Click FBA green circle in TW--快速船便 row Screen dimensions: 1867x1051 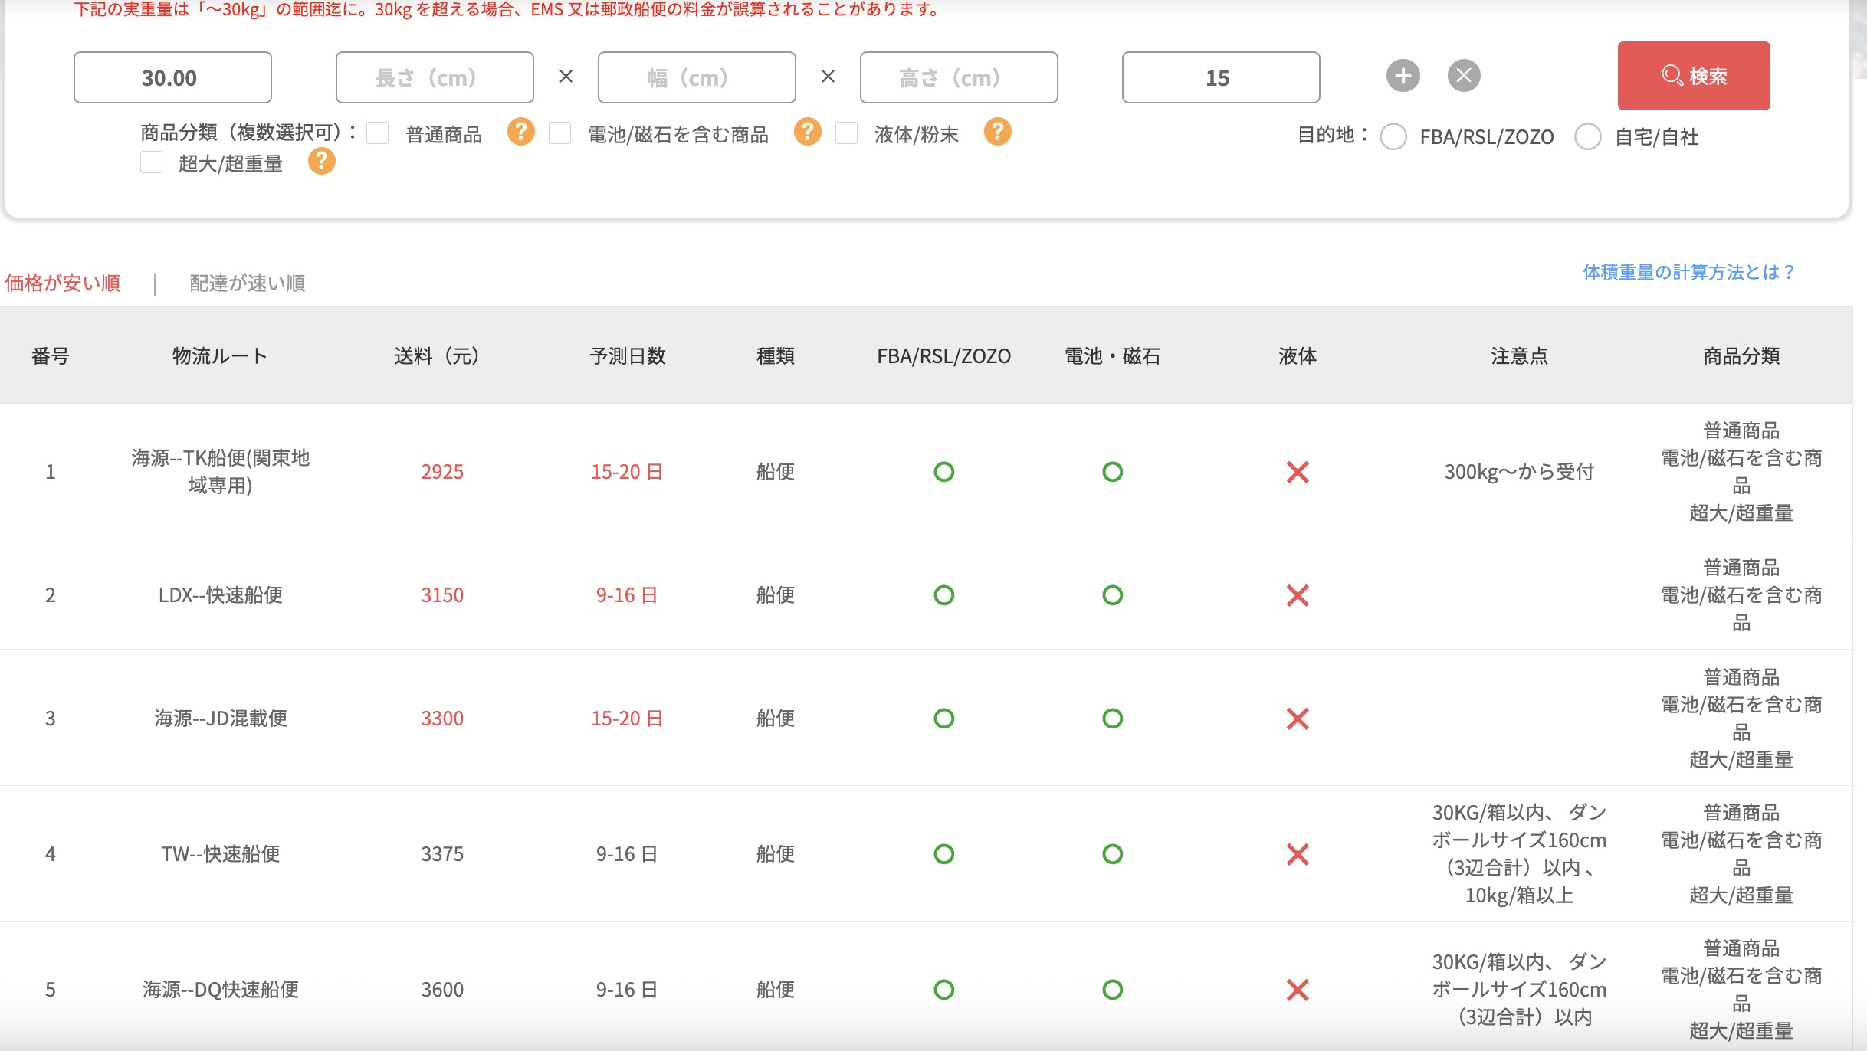point(943,854)
